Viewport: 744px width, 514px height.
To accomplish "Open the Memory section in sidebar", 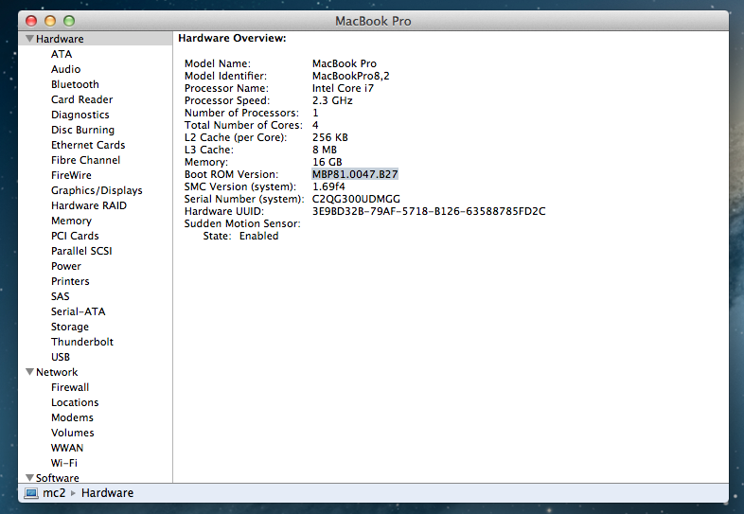I will pos(72,221).
